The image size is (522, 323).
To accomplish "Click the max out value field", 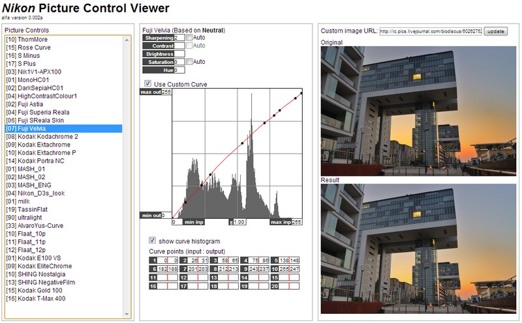I will point(166,92).
